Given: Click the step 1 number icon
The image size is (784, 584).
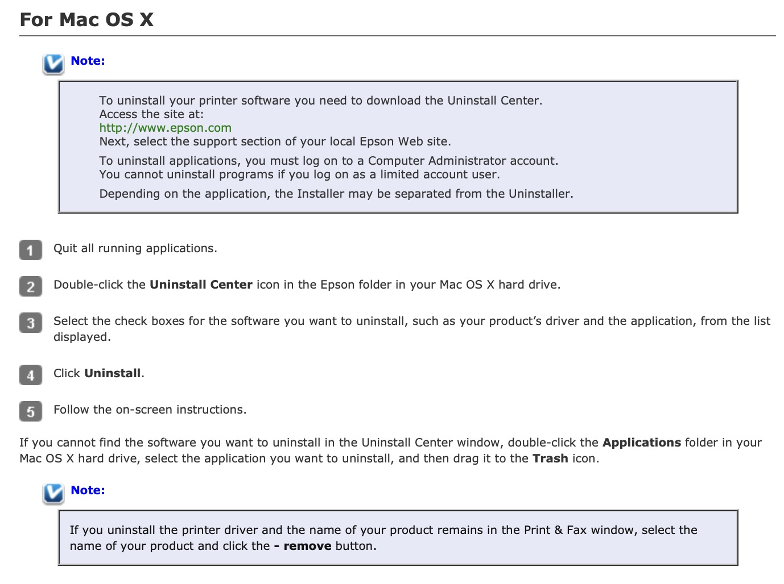Looking at the screenshot, I should point(31,250).
